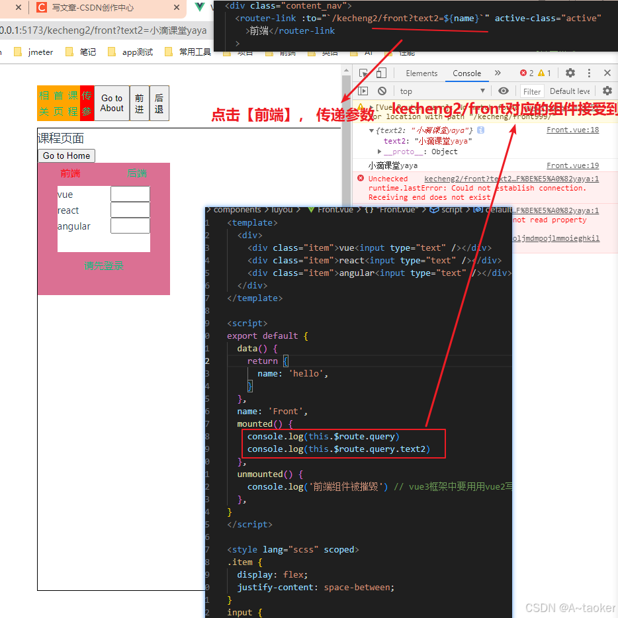
Task: Click the 请先登录 link
Action: (x=104, y=266)
